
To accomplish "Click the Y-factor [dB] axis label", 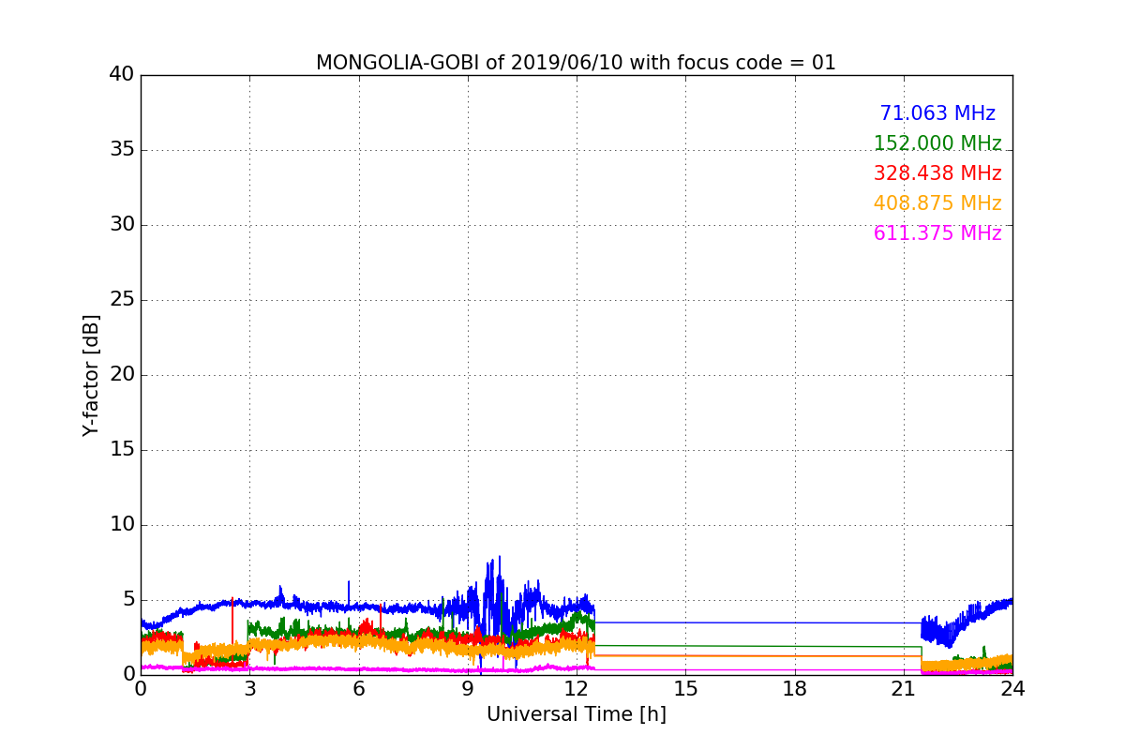I will pos(91,375).
